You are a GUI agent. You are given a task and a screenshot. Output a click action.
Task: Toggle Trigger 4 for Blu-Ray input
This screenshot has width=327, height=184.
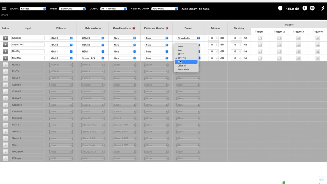coord(317,51)
